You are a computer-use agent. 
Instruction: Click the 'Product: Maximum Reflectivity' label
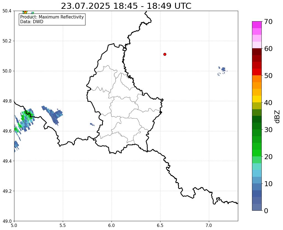pyautogui.click(x=52, y=17)
